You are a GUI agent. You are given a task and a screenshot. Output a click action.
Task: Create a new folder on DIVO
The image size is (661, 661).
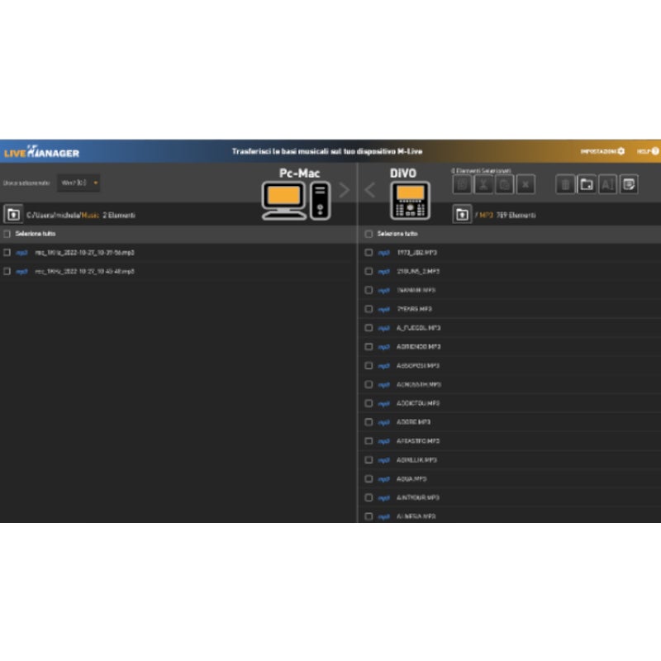coord(587,184)
